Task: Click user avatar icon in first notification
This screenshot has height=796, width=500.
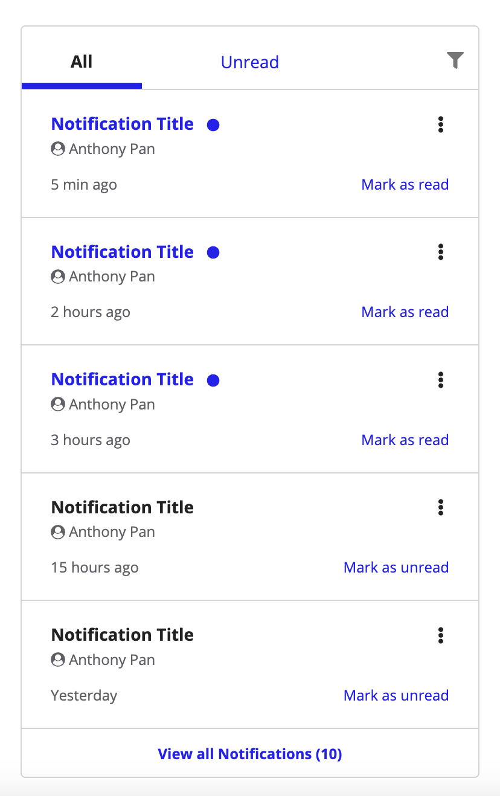Action: point(58,149)
